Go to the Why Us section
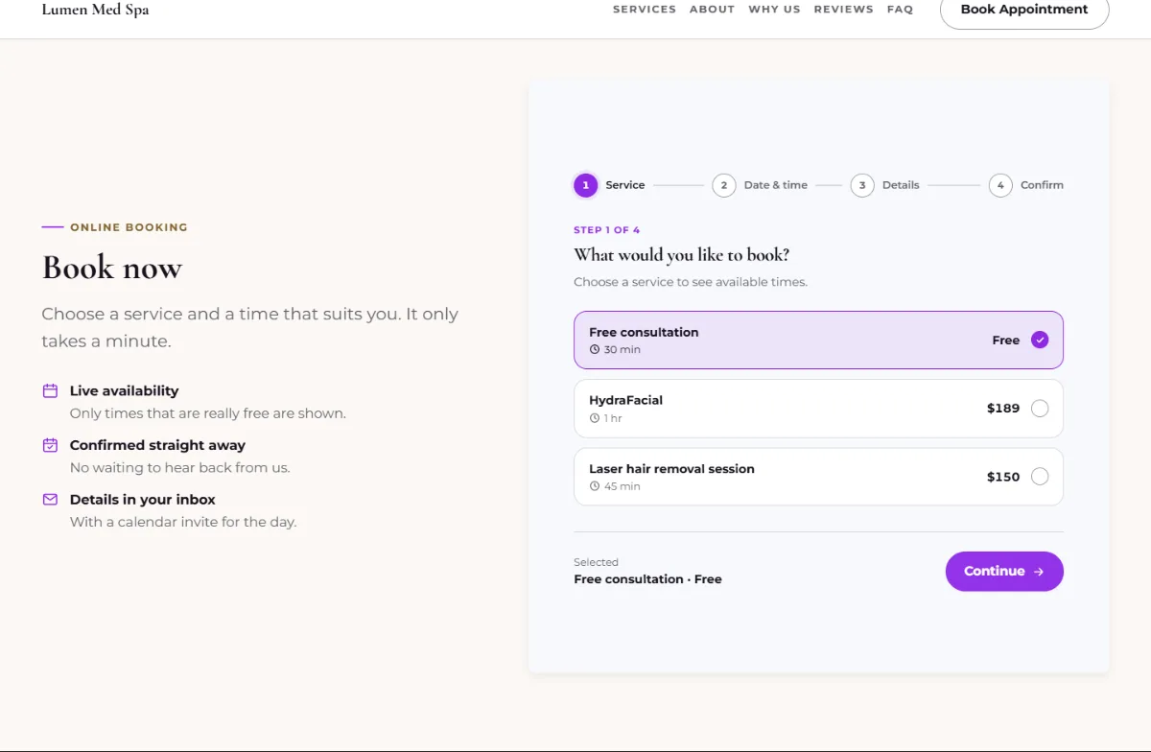1151x752 pixels. (774, 10)
